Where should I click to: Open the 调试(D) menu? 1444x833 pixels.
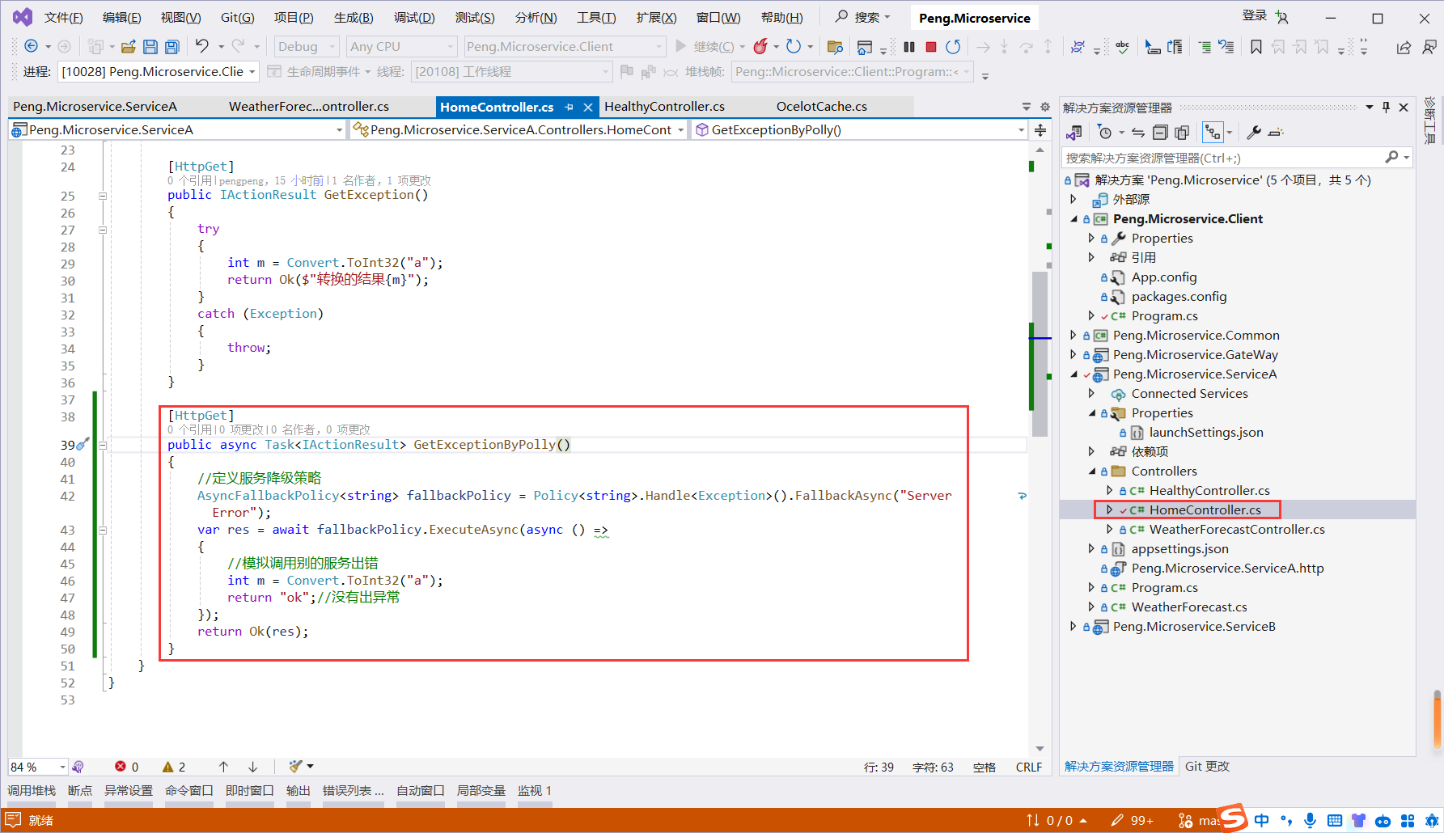coord(414,18)
